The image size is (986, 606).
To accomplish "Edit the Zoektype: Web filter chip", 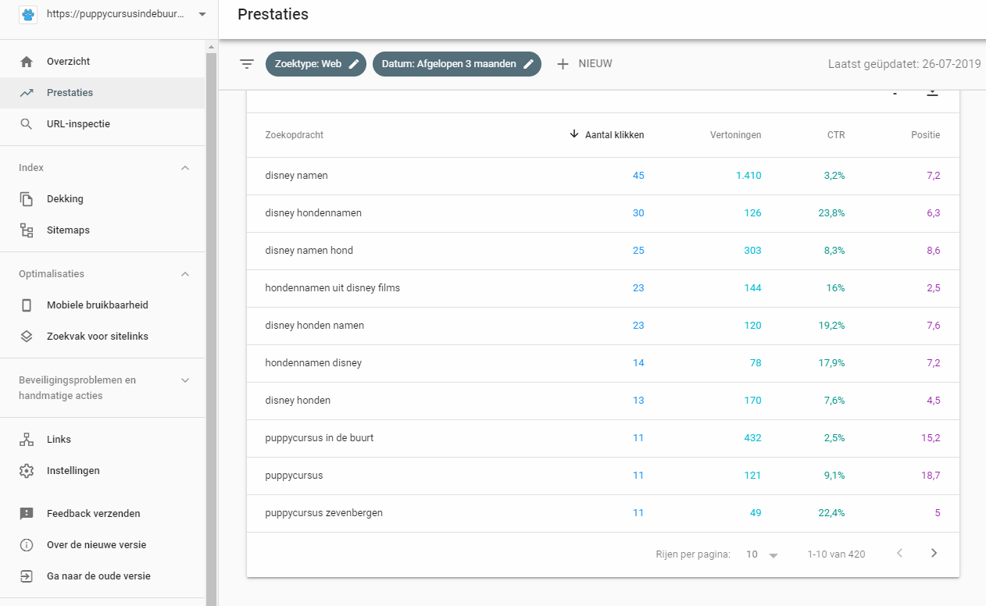I will (x=316, y=64).
